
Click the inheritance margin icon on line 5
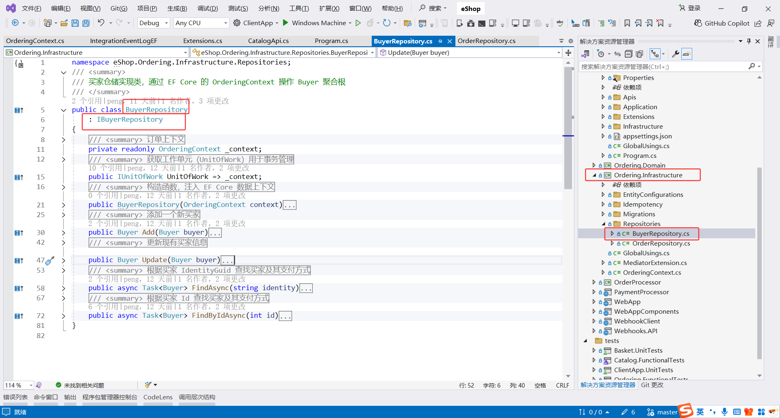point(19,110)
